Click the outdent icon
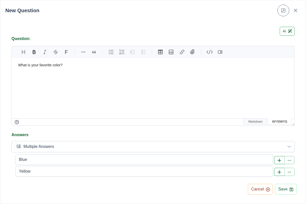Image resolution: width=306 pixels, height=204 pixels. coord(143,52)
